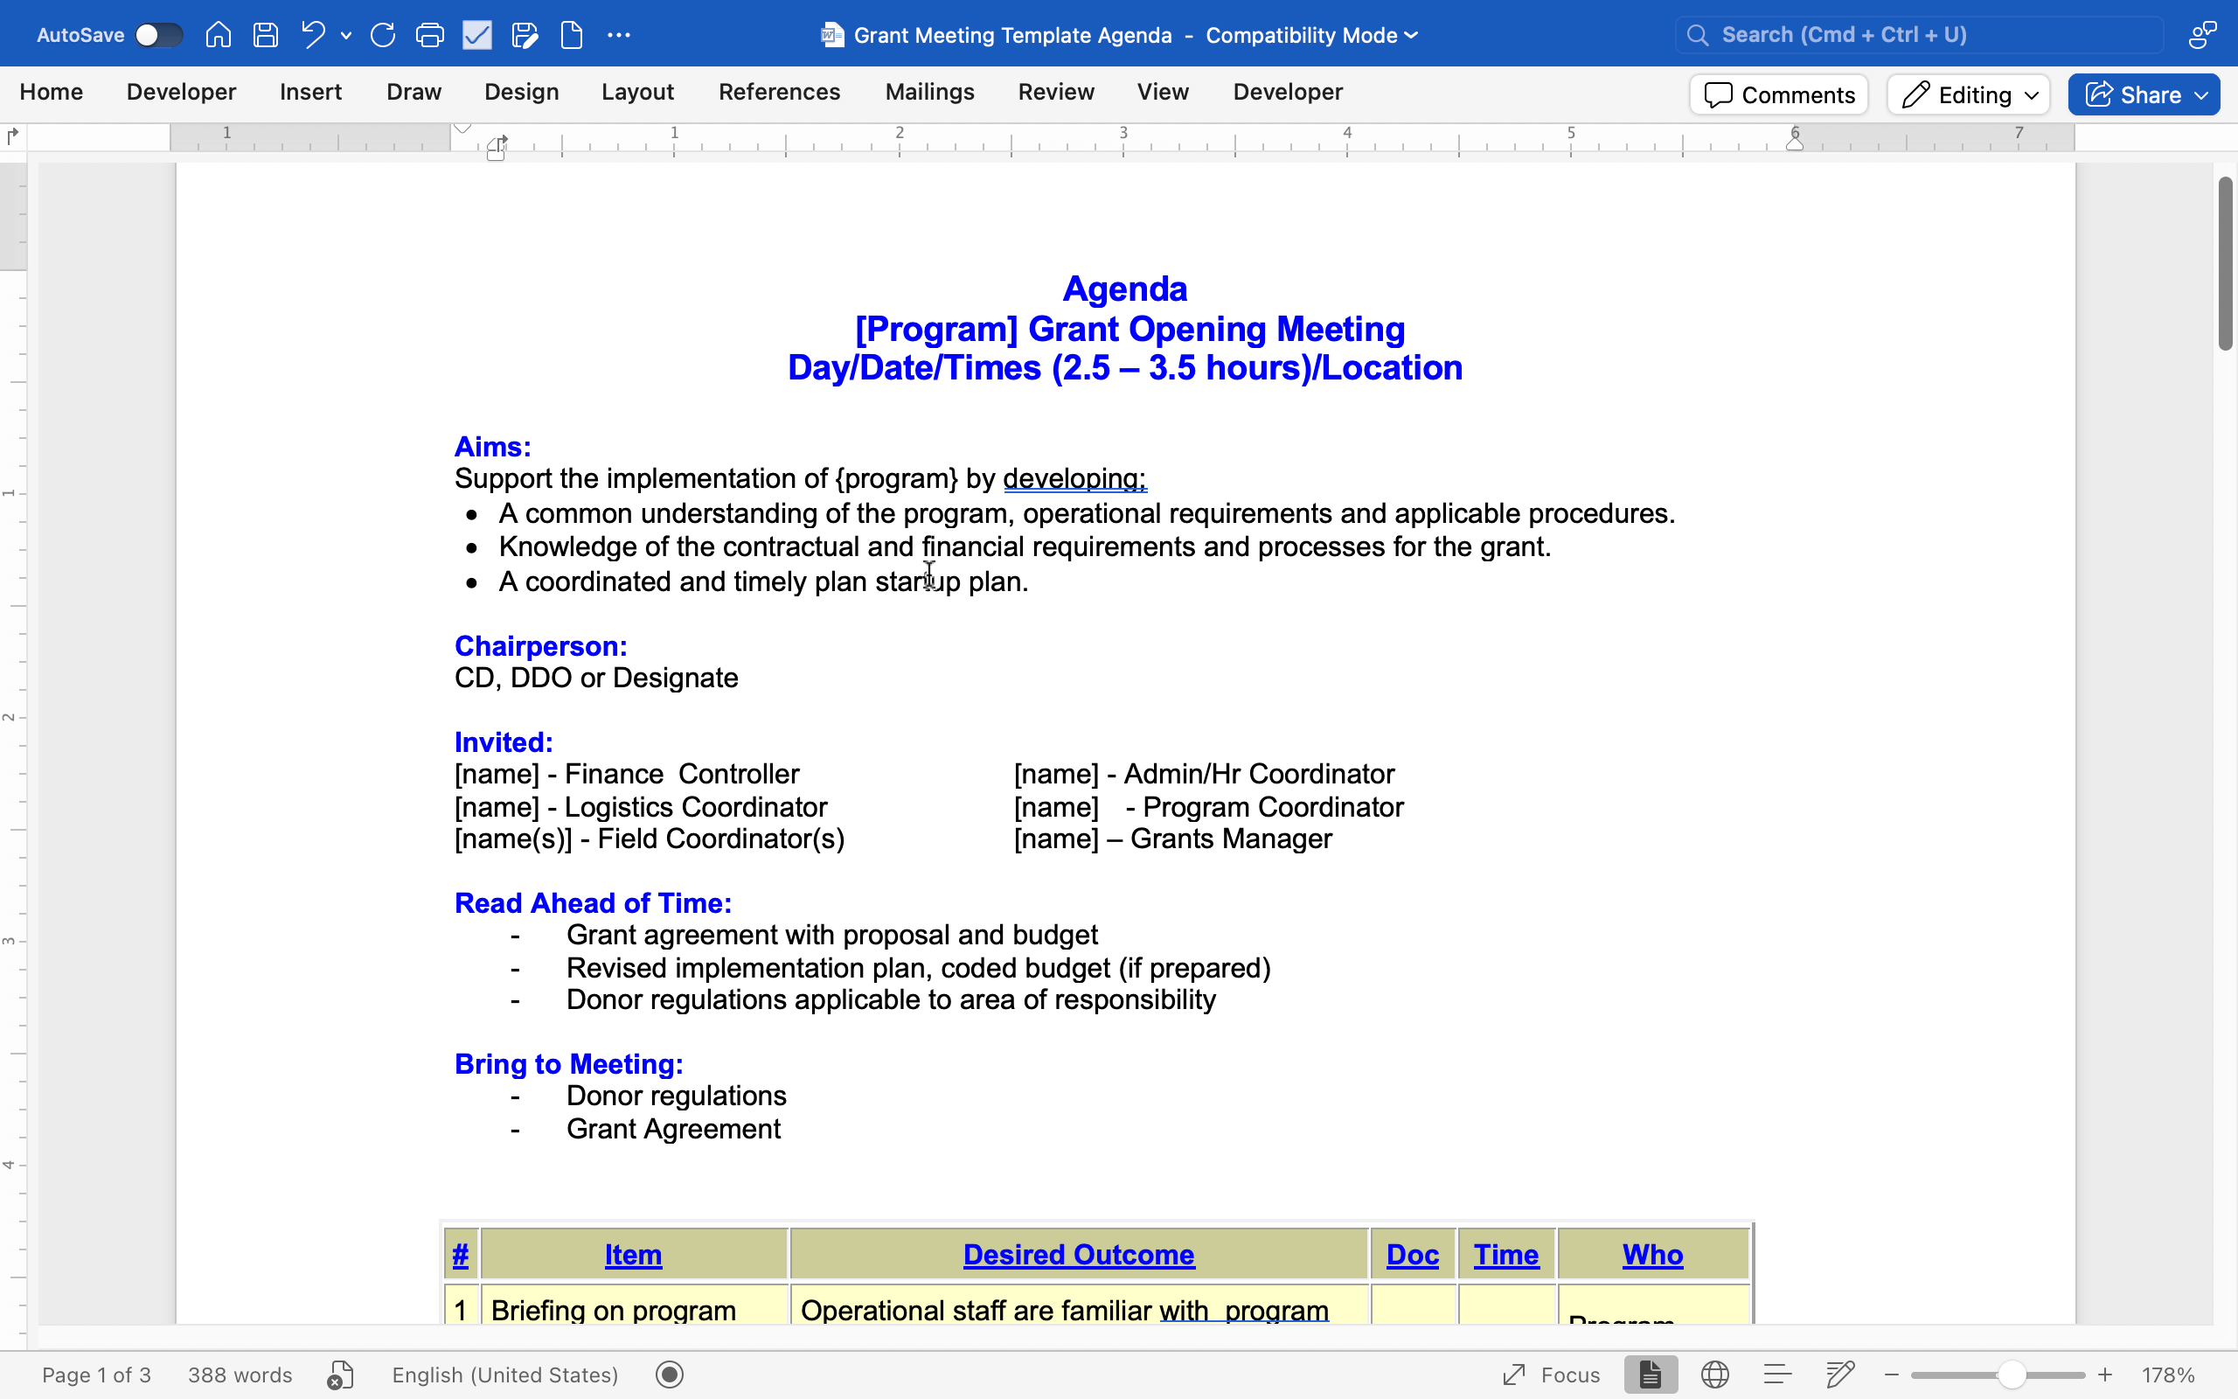2238x1399 pixels.
Task: Click the Focus mode button
Action: point(1552,1375)
